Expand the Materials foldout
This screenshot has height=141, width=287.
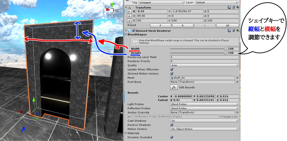tap(126, 133)
